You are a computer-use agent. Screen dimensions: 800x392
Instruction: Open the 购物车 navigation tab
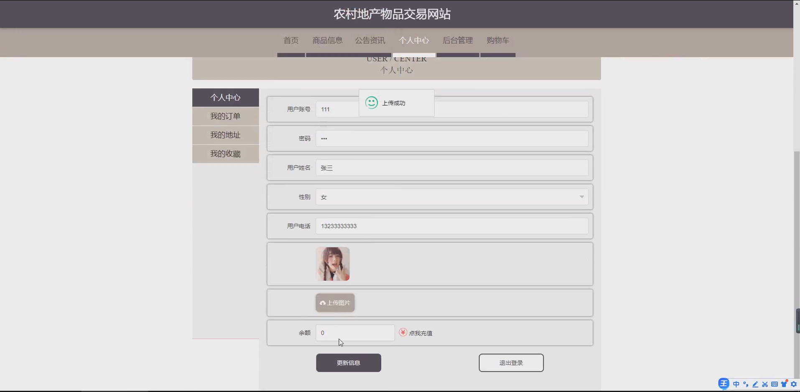(x=498, y=41)
